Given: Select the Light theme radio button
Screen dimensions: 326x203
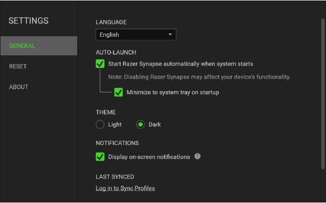Looking at the screenshot, I should 100,125.
